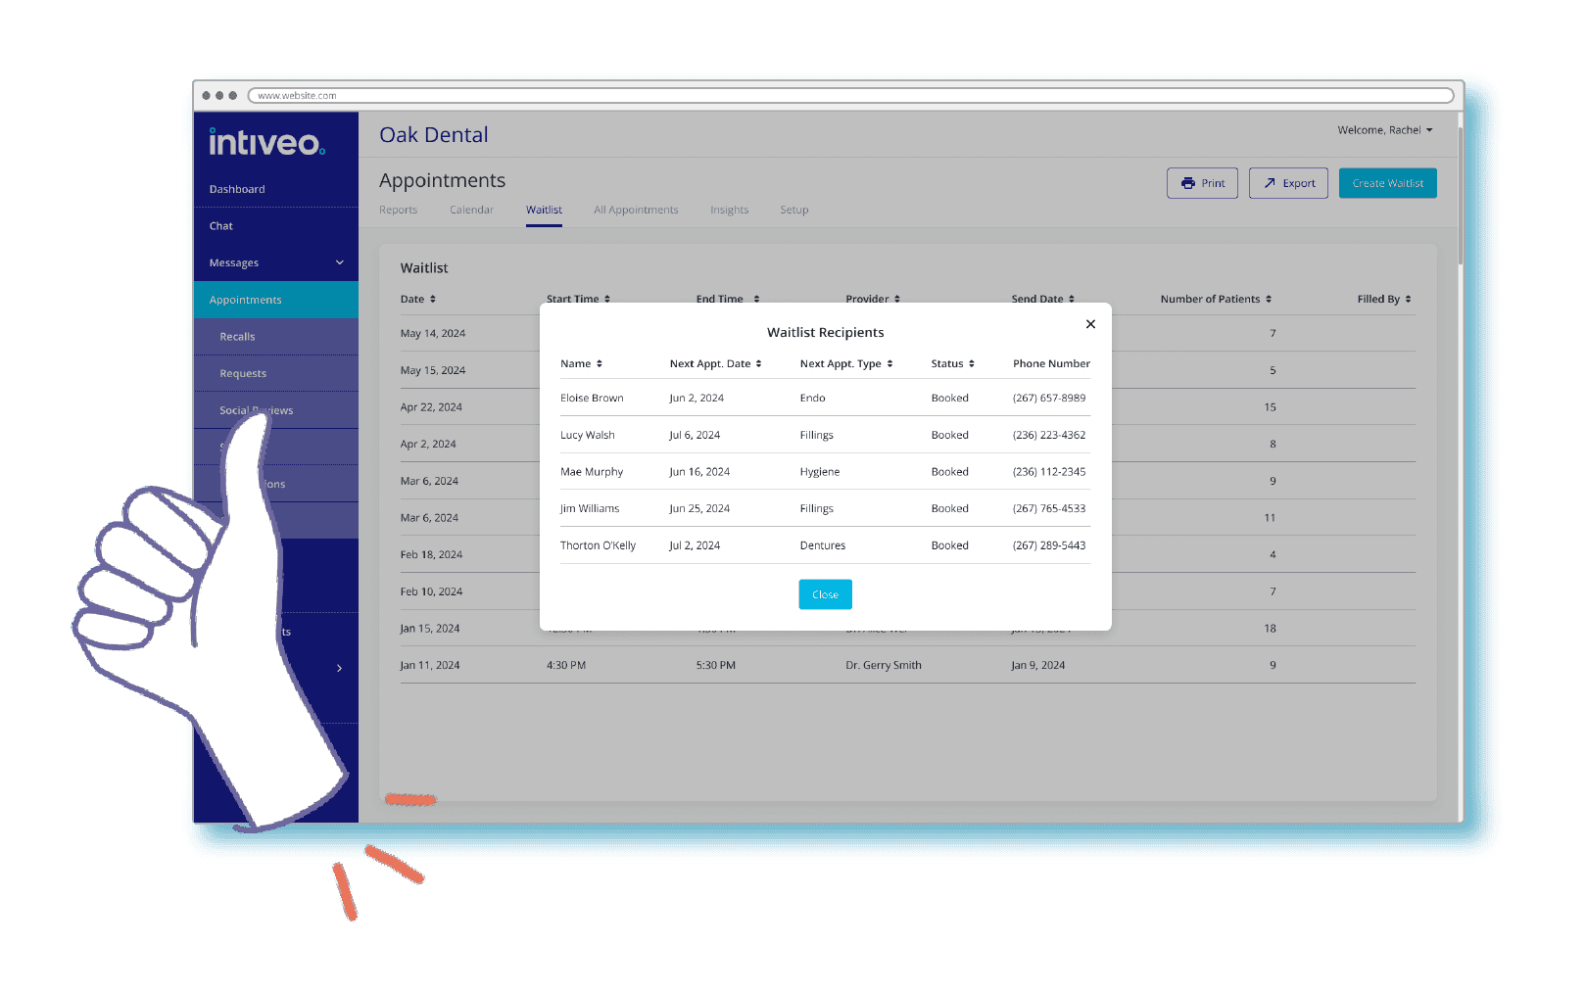The image size is (1586, 992).
Task: Click the intiveo logo
Action: [x=266, y=142]
